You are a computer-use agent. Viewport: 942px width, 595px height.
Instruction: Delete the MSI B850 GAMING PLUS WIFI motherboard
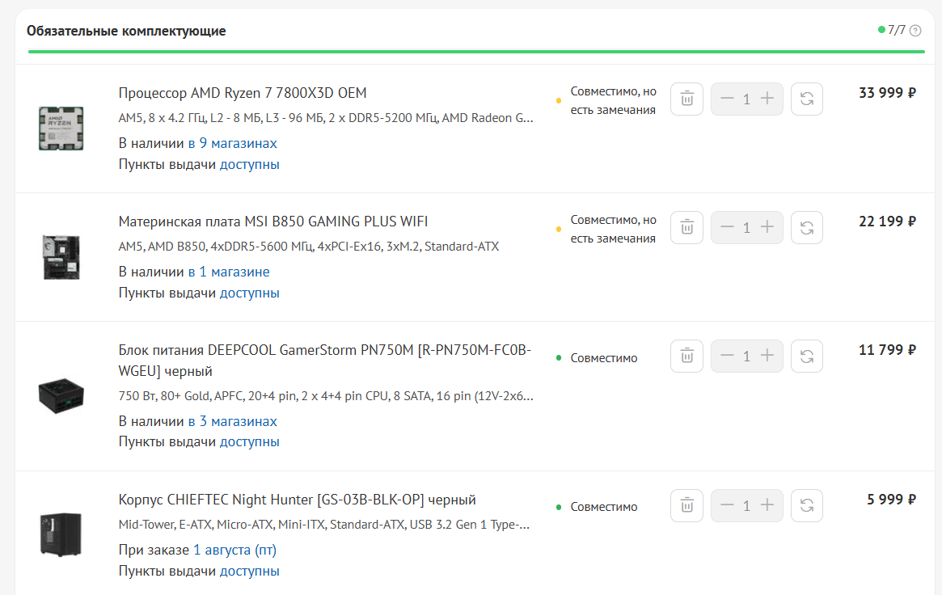(686, 227)
